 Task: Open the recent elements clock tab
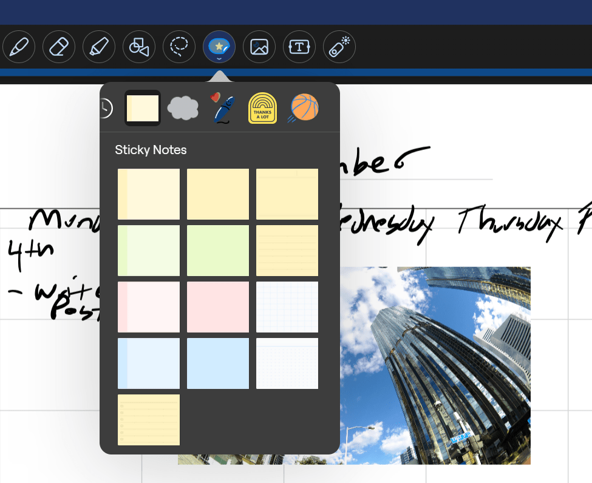pyautogui.click(x=106, y=108)
